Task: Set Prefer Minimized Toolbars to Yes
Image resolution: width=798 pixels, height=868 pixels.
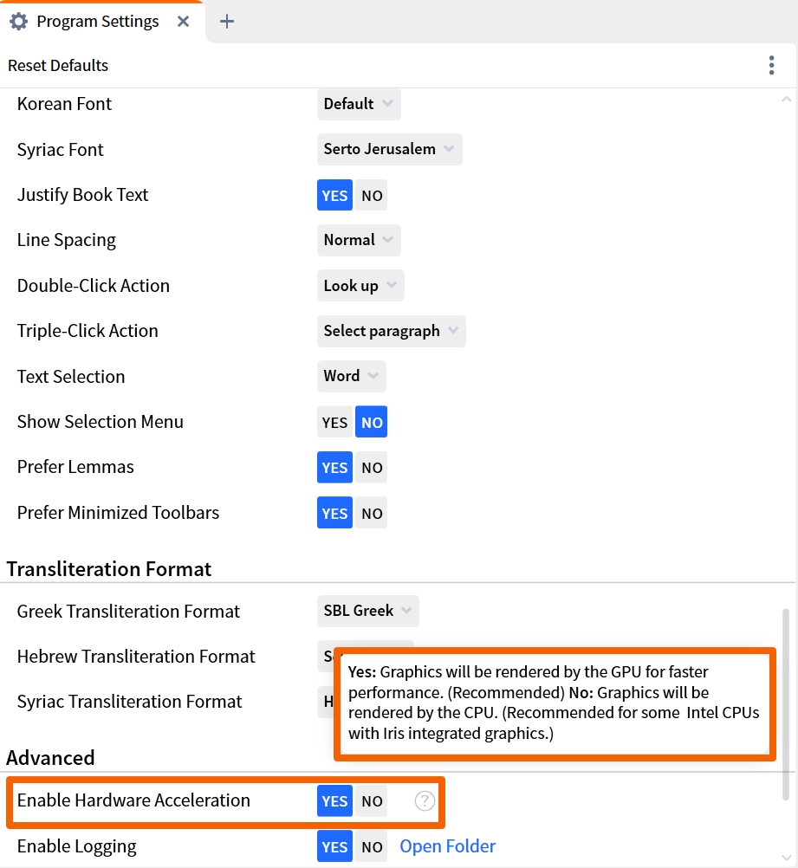Action: click(x=334, y=513)
